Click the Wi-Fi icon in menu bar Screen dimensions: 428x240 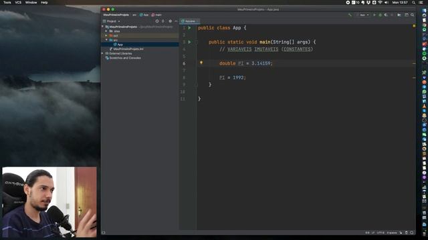click(x=380, y=3)
